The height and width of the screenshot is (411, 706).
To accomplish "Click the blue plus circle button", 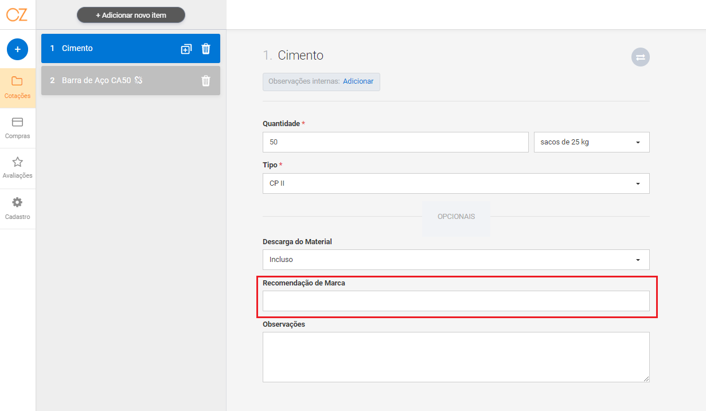I will [17, 49].
